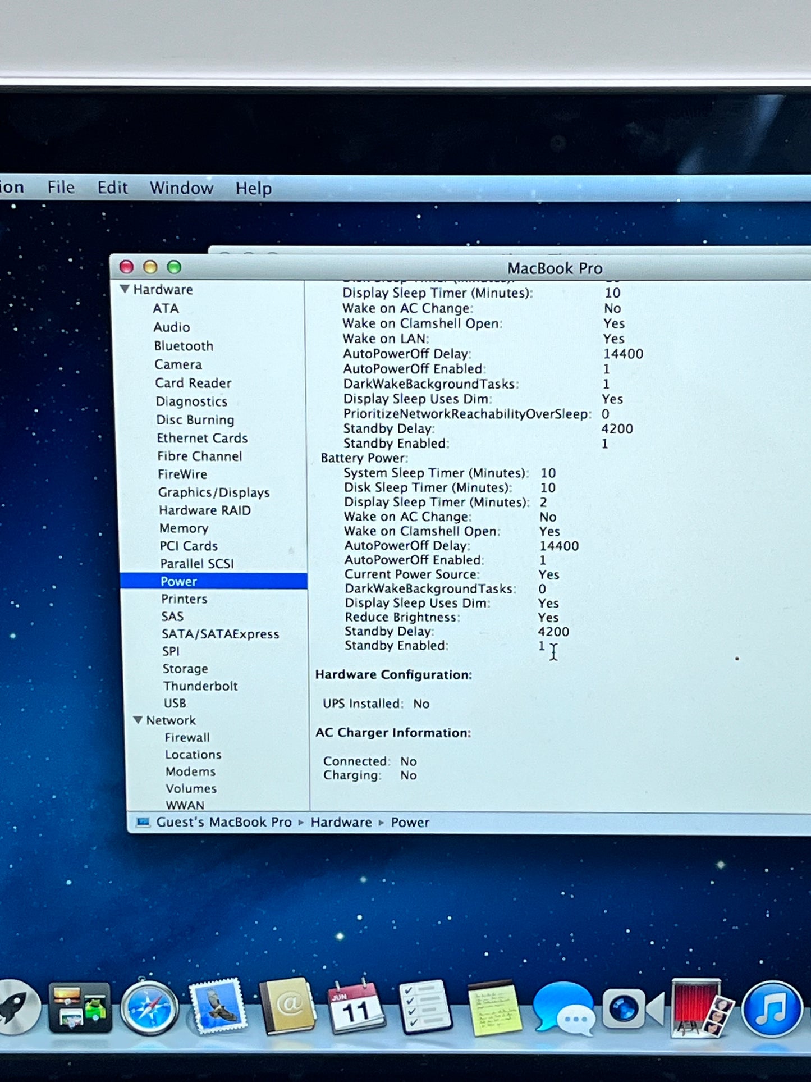The image size is (811, 1082).
Task: Select Graphics/Displays in the sidebar
Action: coord(214,492)
